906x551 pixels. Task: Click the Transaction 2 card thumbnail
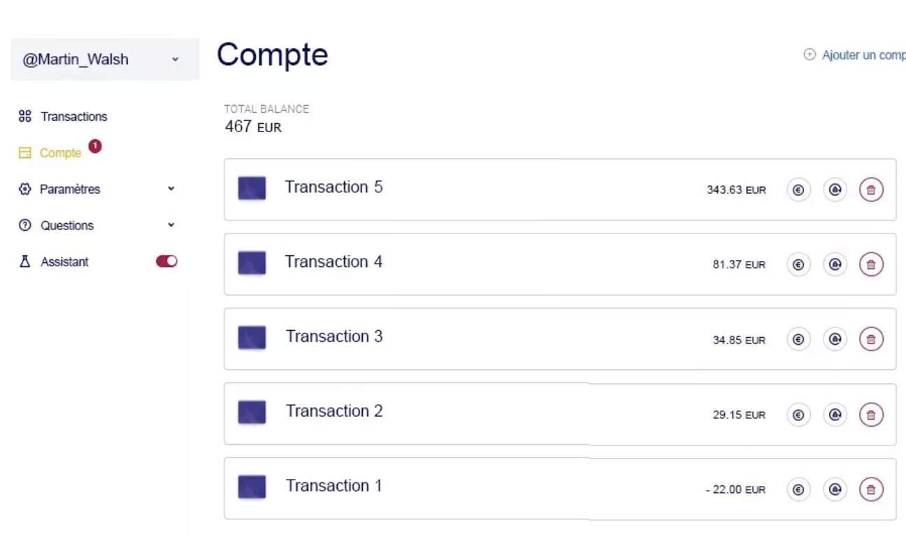pyautogui.click(x=252, y=413)
